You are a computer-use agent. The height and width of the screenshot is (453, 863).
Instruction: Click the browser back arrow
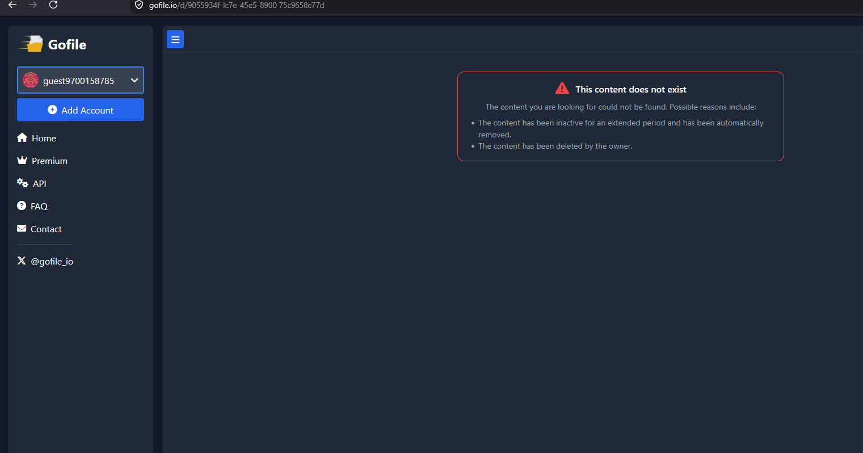tap(12, 5)
